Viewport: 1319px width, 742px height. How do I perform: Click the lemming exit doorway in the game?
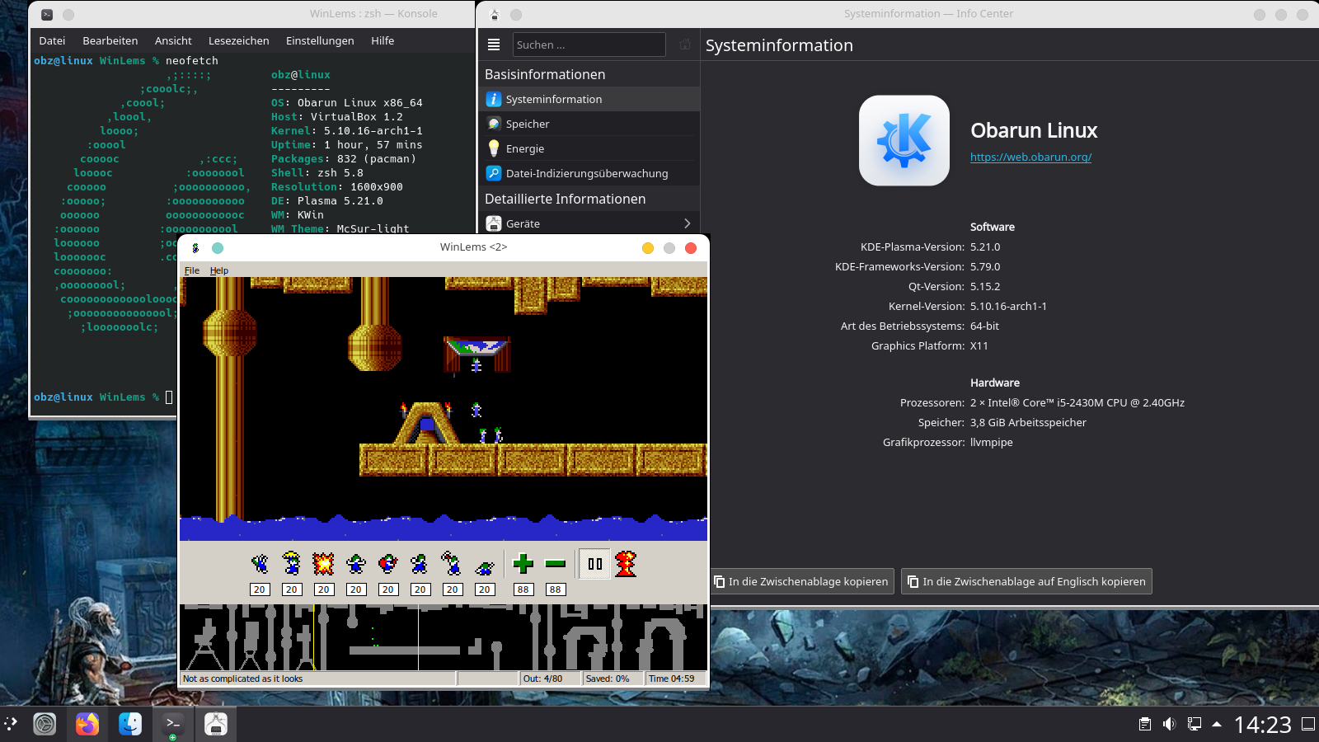426,425
